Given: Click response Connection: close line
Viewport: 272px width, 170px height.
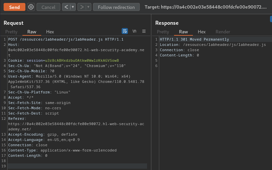Looking at the screenshot, I should [179, 50].
